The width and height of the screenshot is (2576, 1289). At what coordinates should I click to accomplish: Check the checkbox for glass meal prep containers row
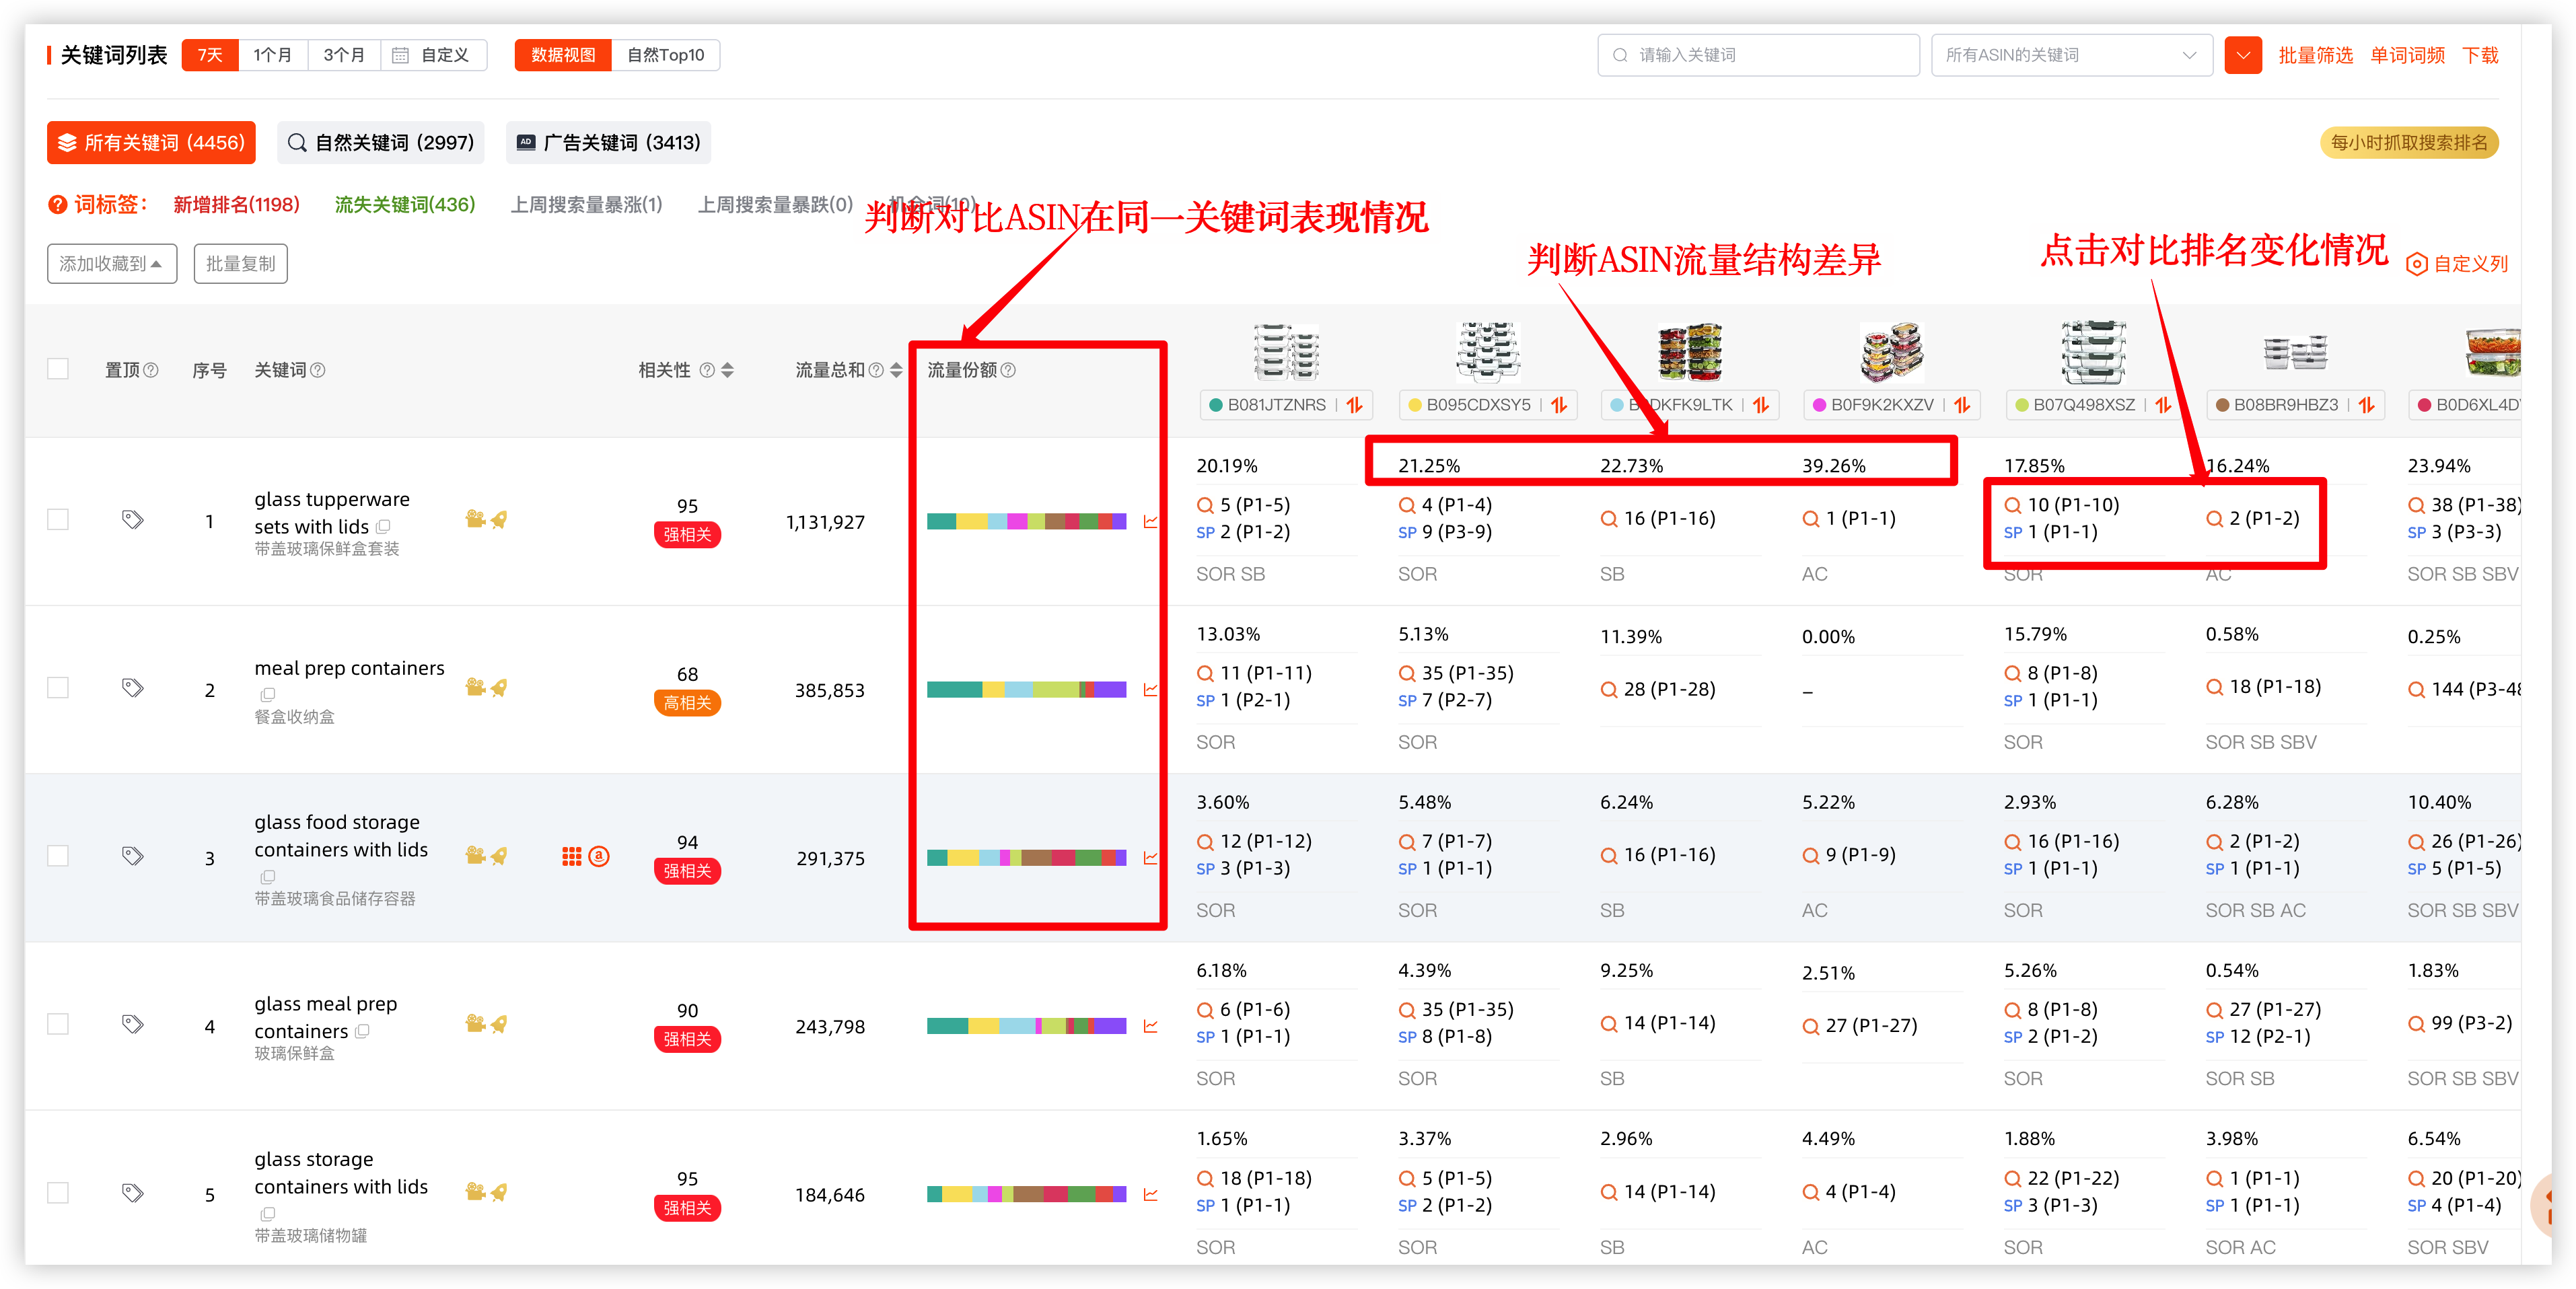57,1023
